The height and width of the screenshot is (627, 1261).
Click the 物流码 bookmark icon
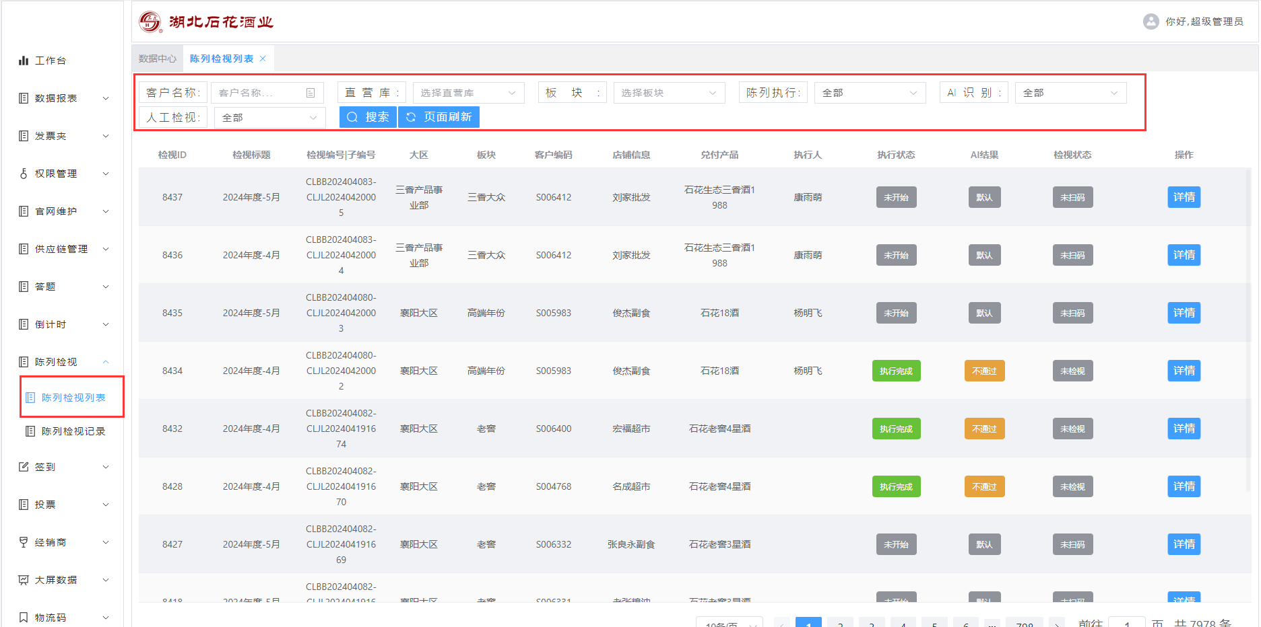pyautogui.click(x=24, y=618)
